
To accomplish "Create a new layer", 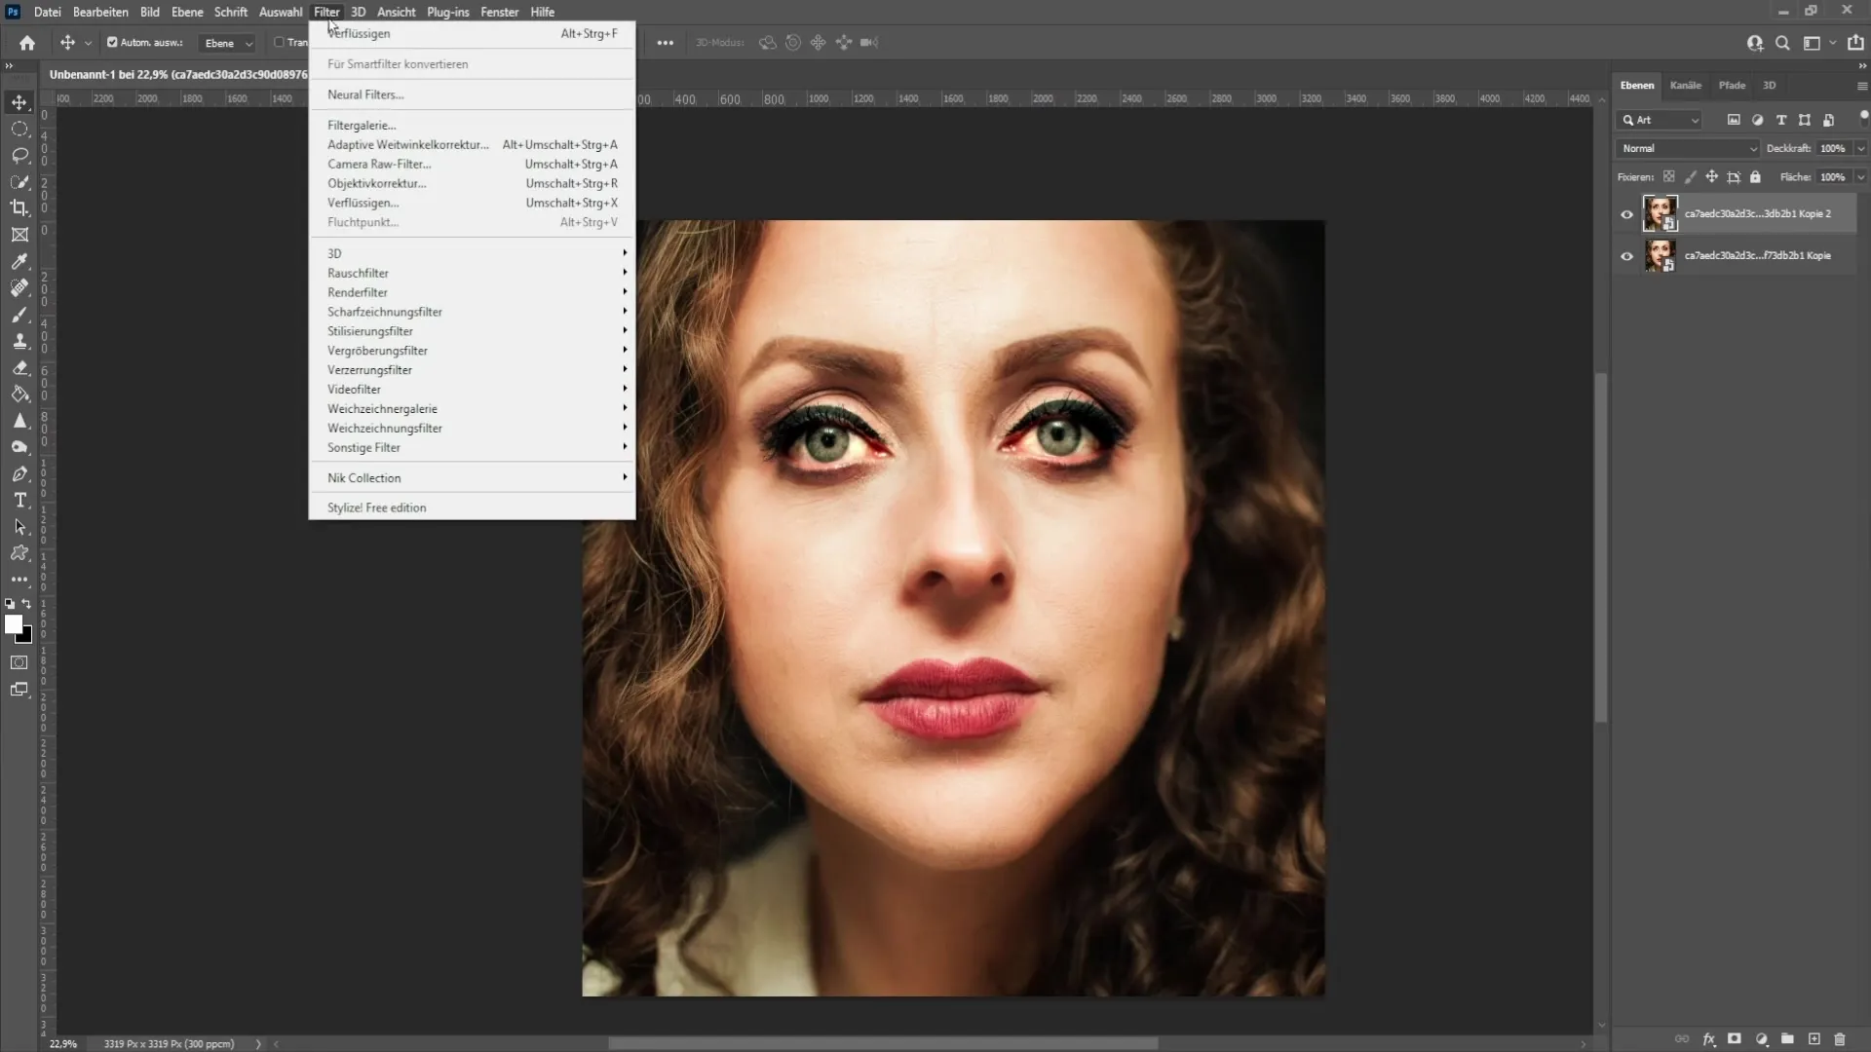I will coord(1814,1039).
